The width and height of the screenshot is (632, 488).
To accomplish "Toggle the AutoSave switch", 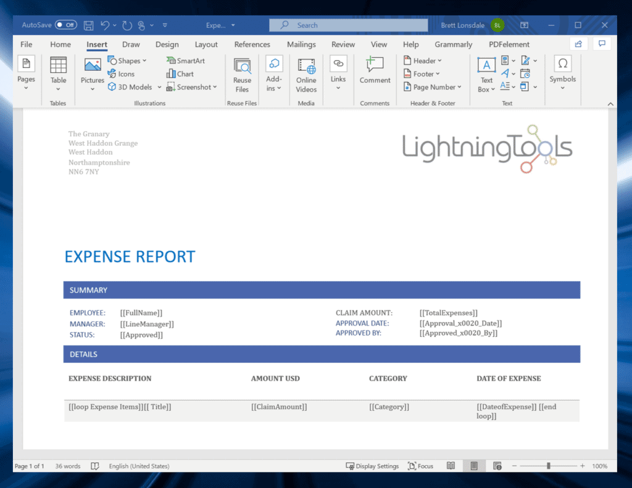I will tap(65, 25).
